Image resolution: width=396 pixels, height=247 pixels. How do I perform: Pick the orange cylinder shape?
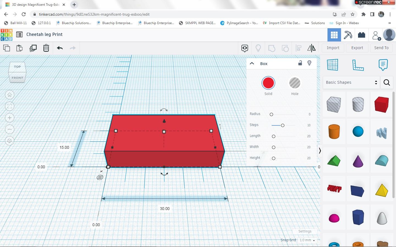click(x=334, y=131)
